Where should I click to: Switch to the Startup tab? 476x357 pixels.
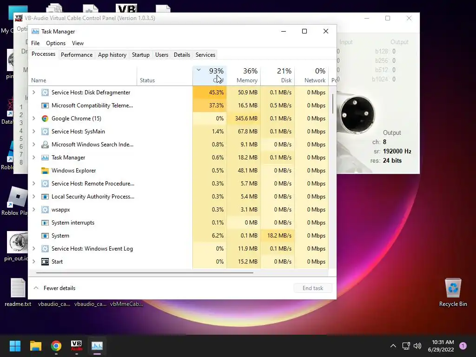[140, 55]
